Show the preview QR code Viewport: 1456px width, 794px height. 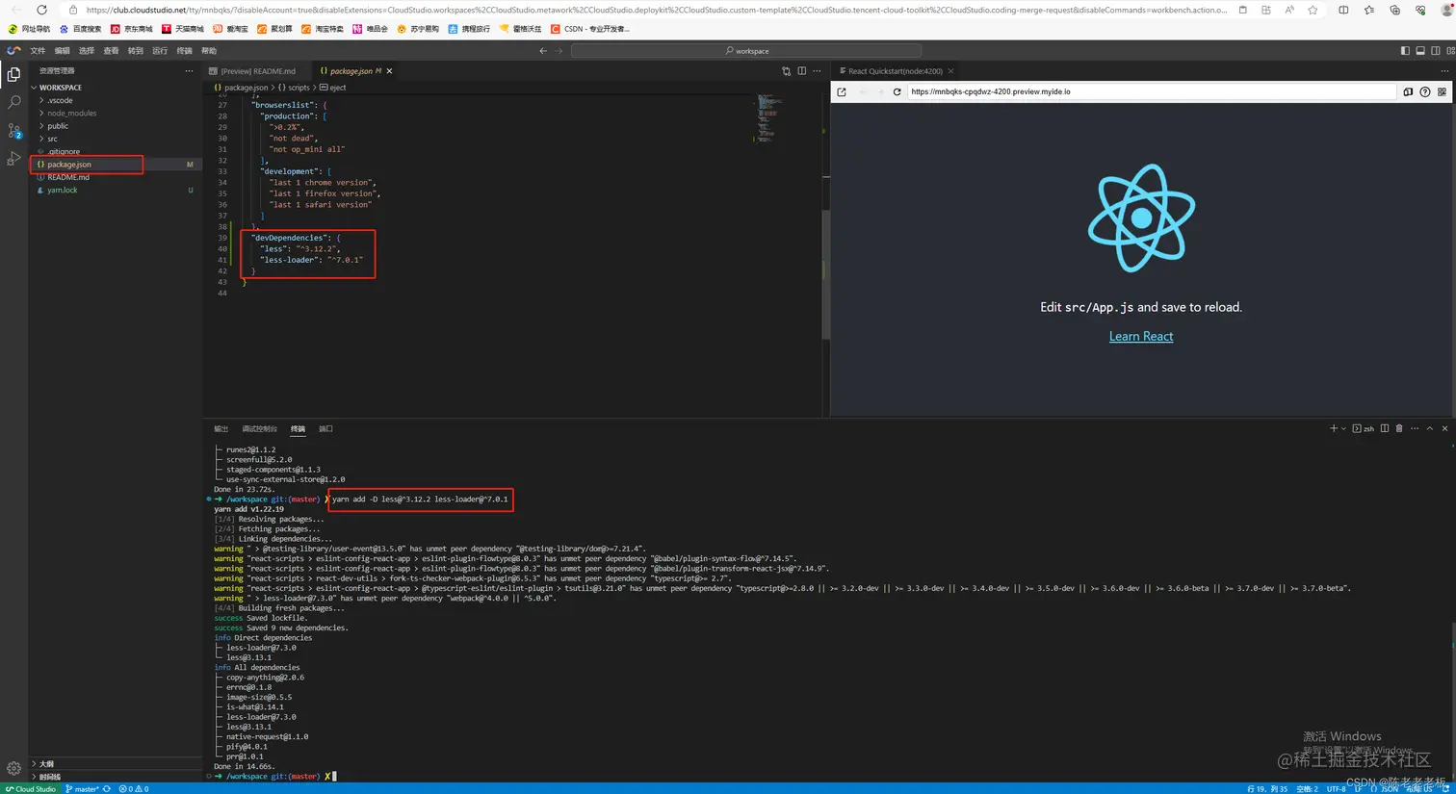(x=1442, y=91)
